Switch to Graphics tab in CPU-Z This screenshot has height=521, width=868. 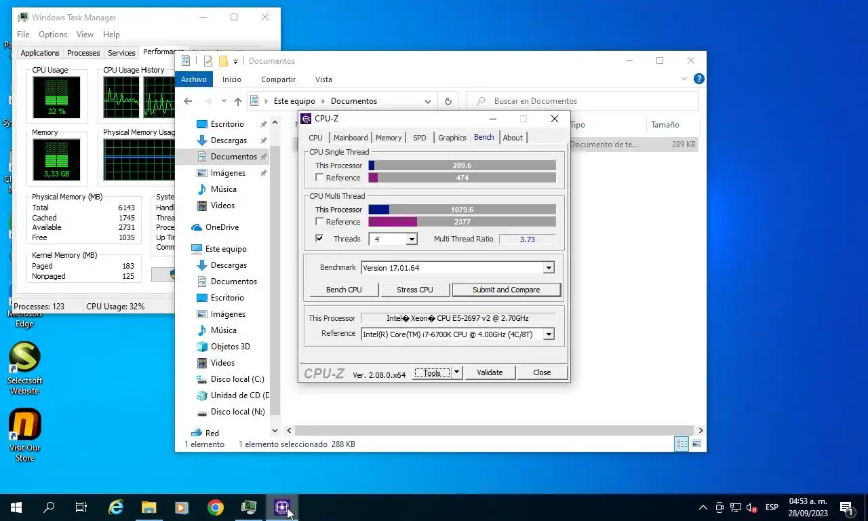pos(452,138)
